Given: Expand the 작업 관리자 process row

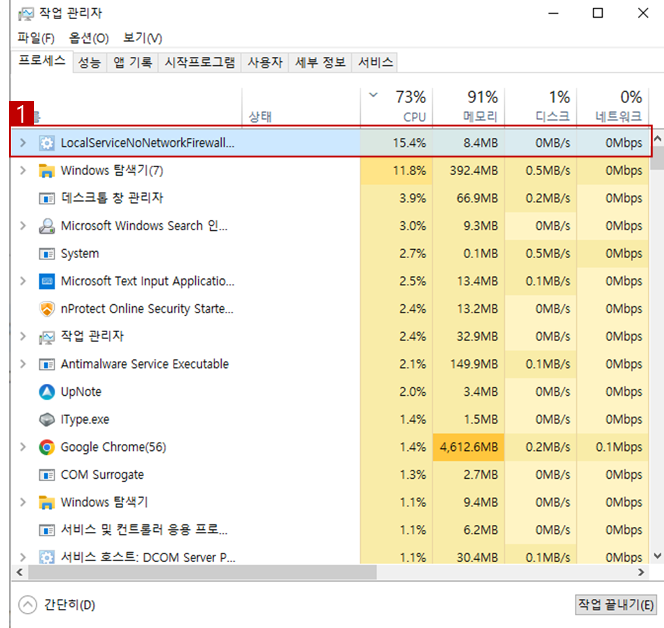Looking at the screenshot, I should coord(23,336).
